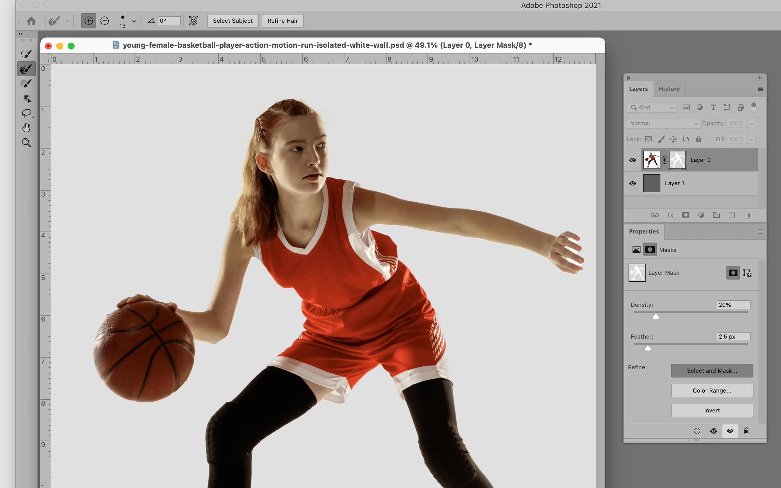Screen dimensions: 781x488
Task: Hide Layer 1 with eye icon
Action: click(633, 183)
